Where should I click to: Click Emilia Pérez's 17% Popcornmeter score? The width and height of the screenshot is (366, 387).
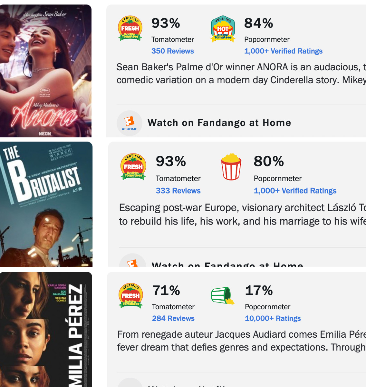click(259, 291)
